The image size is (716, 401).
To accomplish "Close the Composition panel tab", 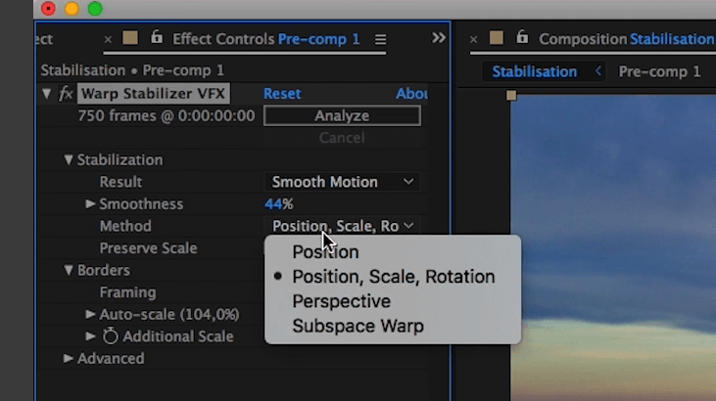I will 473,40.
